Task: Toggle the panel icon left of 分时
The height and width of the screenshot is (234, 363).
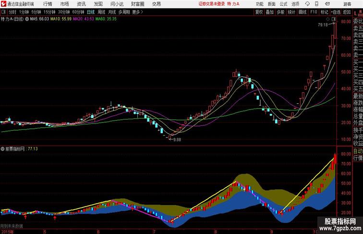Action: 3,12
